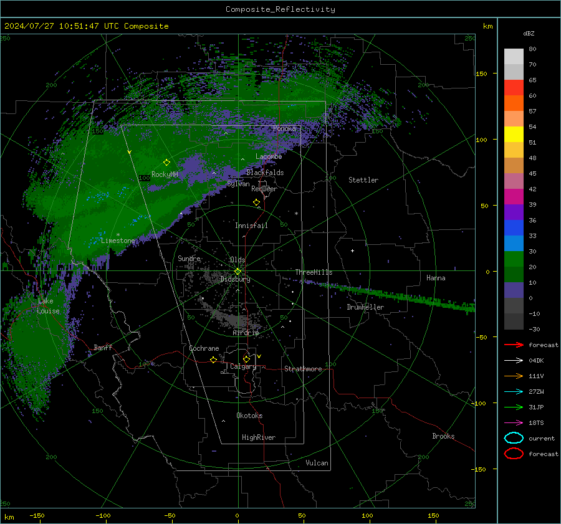Click the Olds town label
Image resolution: width=561 pixels, height=524 pixels.
click(x=237, y=260)
